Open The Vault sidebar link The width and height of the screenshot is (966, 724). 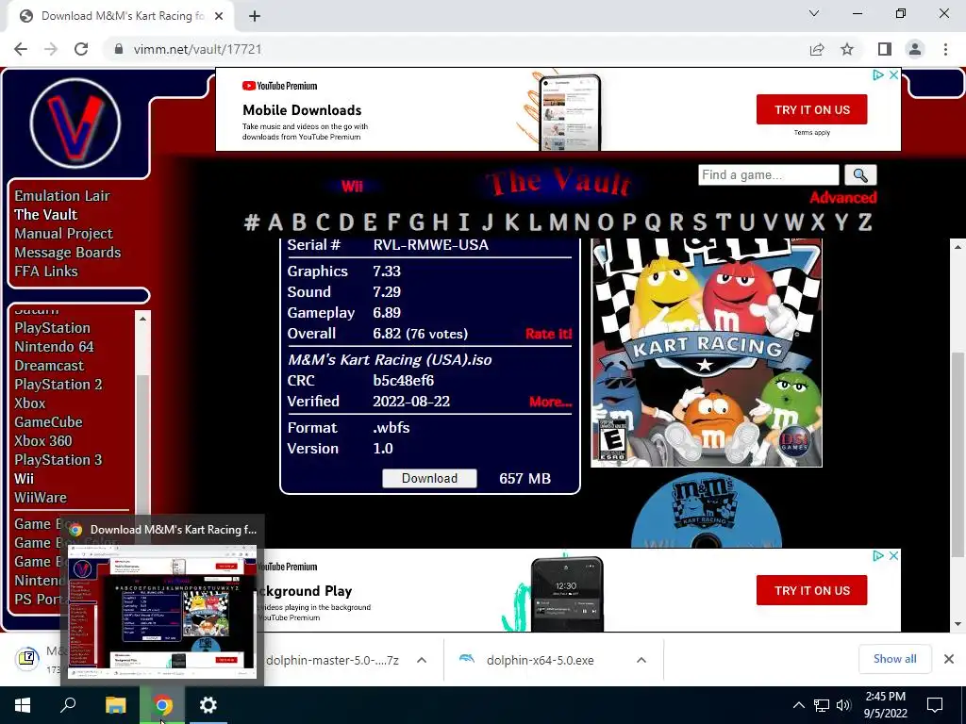click(46, 215)
